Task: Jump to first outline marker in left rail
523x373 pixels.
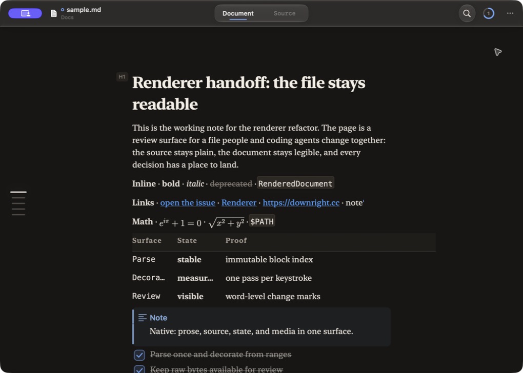Action: (x=18, y=192)
